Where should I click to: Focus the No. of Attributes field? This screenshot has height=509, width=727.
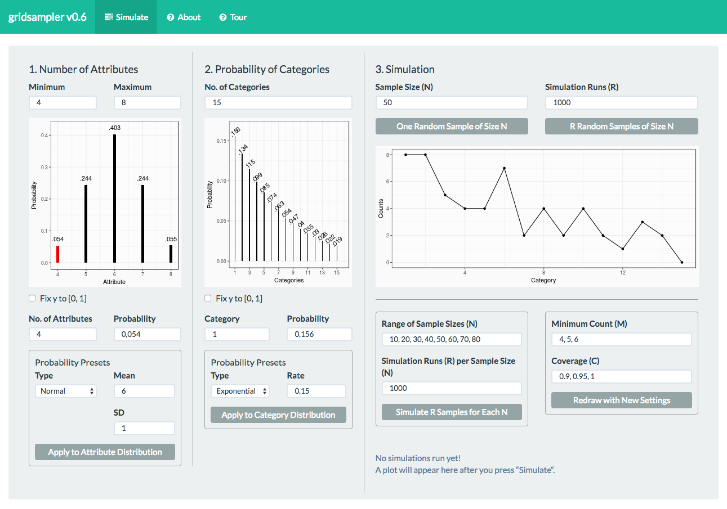[x=63, y=335]
